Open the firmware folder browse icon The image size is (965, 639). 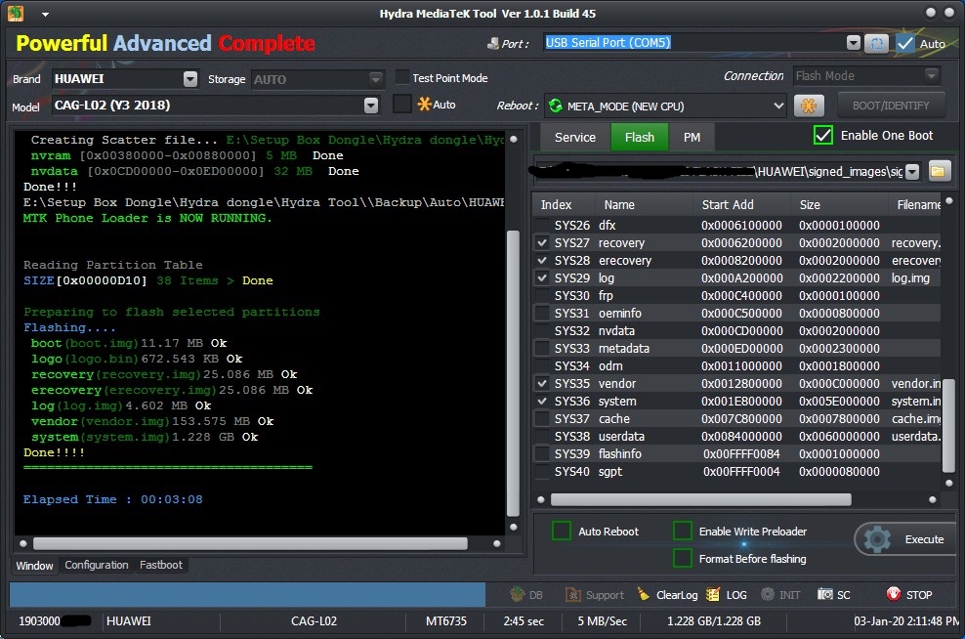pos(938,171)
